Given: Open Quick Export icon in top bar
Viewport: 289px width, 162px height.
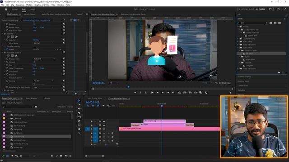Looking at the screenshot, I should click(x=278, y=9).
